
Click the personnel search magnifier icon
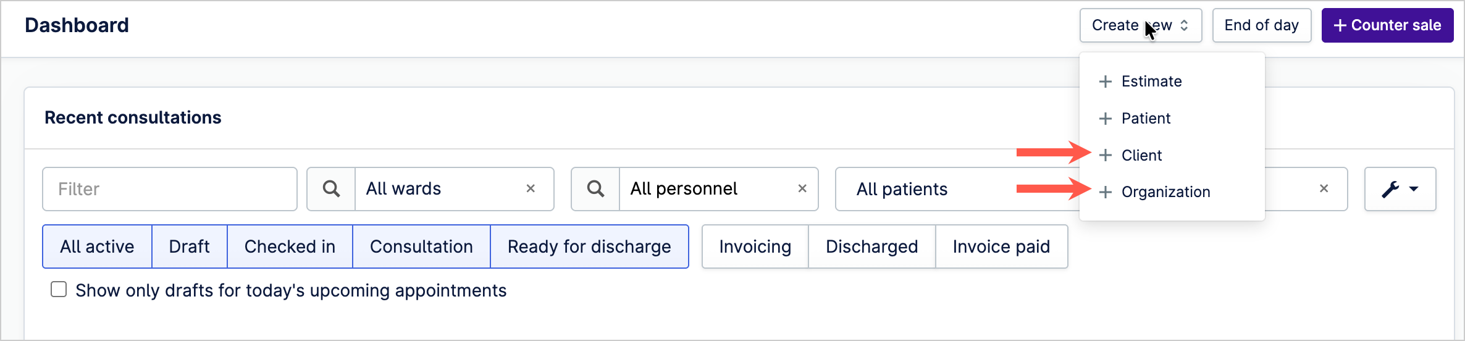tap(595, 189)
